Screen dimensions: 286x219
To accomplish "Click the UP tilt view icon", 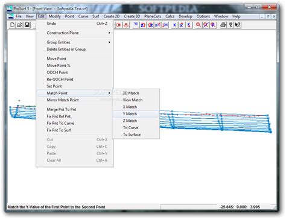I will (x=157, y=25).
